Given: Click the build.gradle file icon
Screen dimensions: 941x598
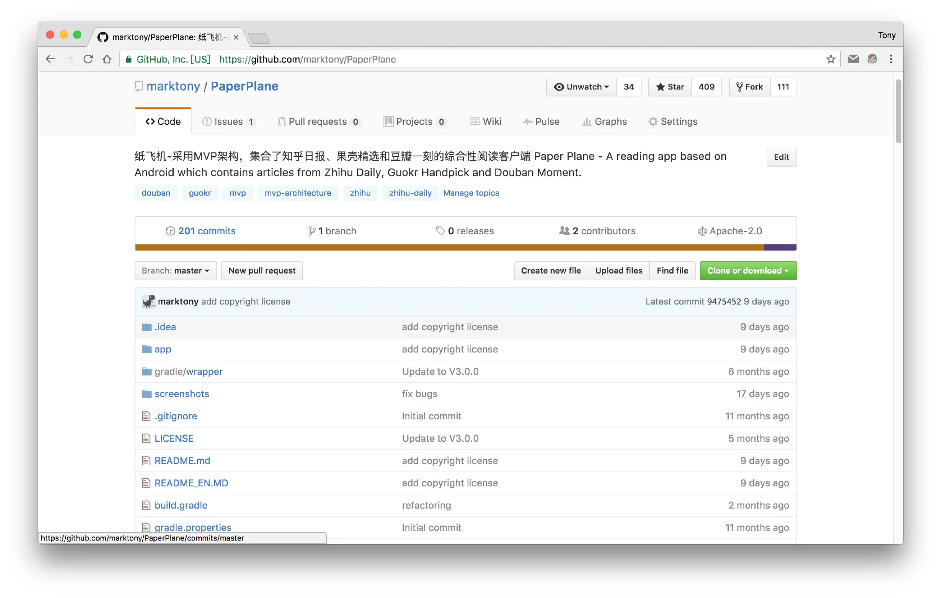Looking at the screenshot, I should click(x=146, y=505).
